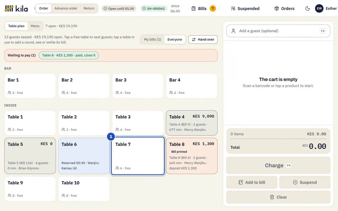Toggle dark mode moon icon
This screenshot has height=211, width=338.
coord(308,8)
